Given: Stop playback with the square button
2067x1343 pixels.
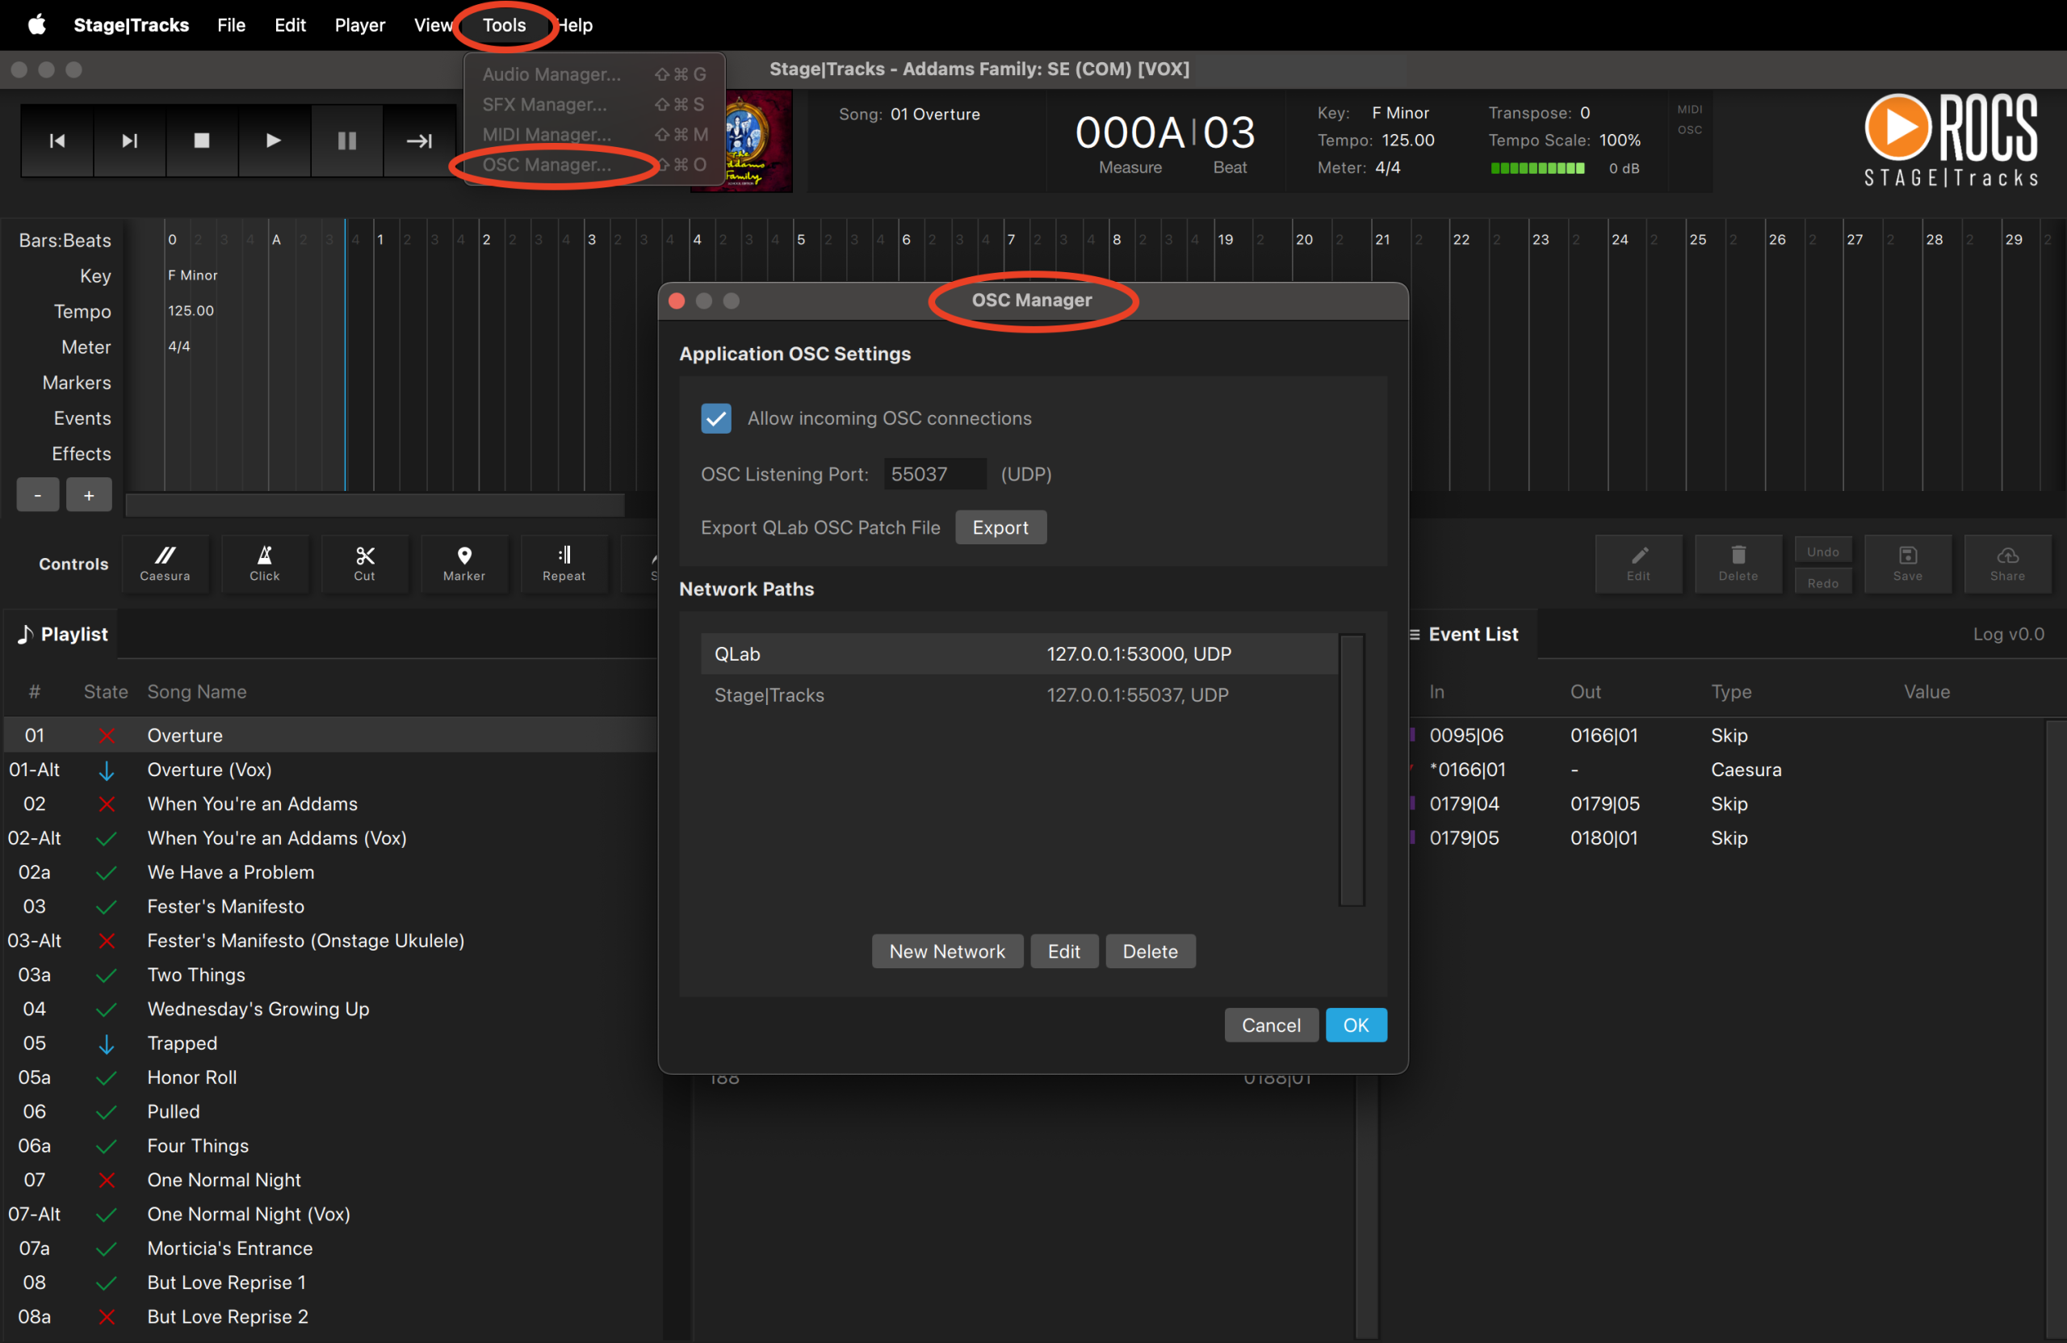Looking at the screenshot, I should pos(202,141).
